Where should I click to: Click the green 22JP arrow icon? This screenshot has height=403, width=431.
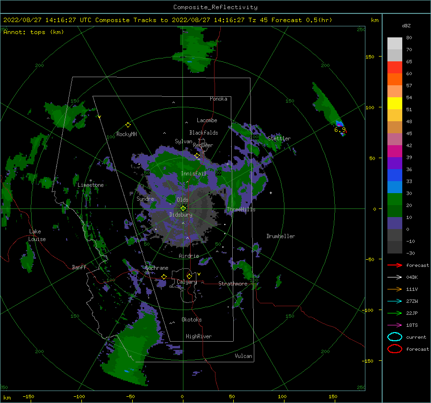coord(395,313)
